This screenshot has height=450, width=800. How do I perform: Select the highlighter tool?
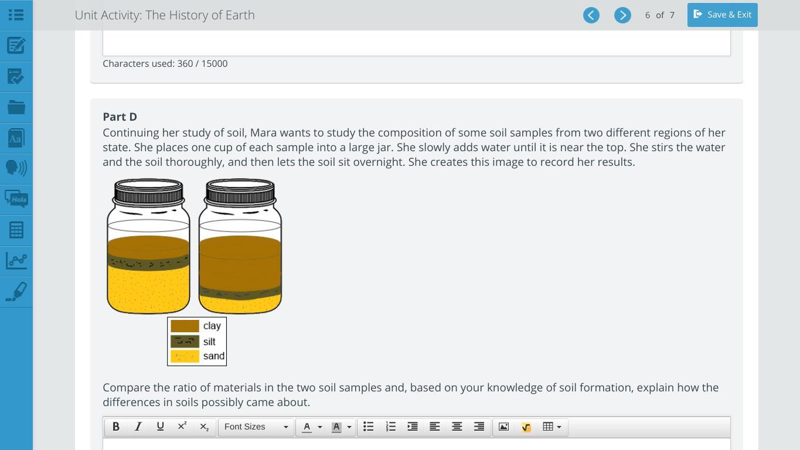[16, 292]
